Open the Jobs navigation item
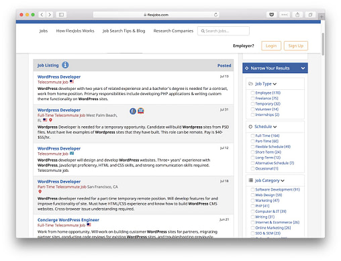This screenshot has height=261, width=341. 44,31
